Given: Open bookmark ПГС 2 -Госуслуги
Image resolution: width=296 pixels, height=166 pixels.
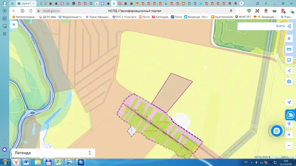Looking at the screenshot, I should pyautogui.click(x=124, y=17).
